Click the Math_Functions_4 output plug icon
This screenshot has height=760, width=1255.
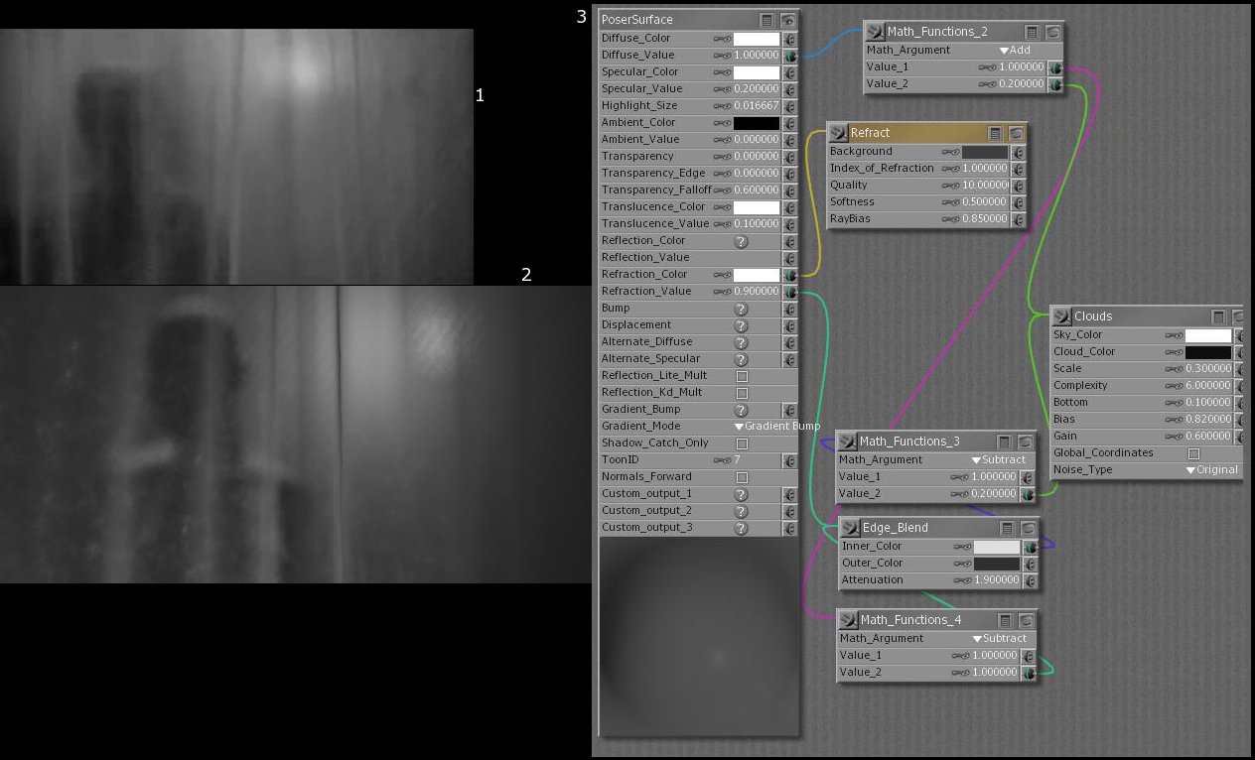coord(849,620)
